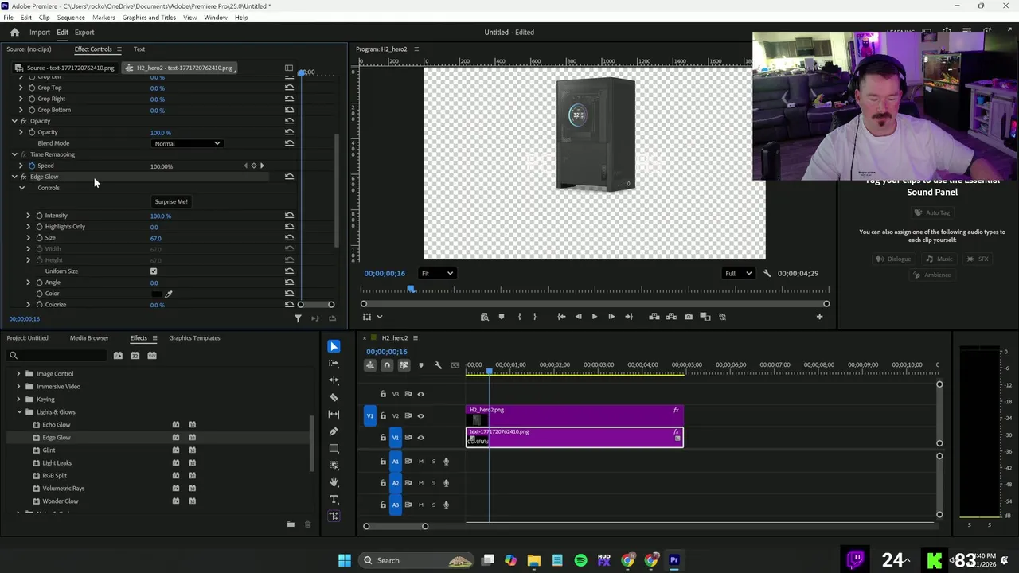The height and width of the screenshot is (573, 1019).
Task: Toggle Linked Selection in timeline
Action: tap(404, 365)
